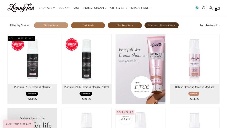Viewport: 227px width, 128px height.
Task: Open the Sort: Featured dropdown
Action: point(209,26)
